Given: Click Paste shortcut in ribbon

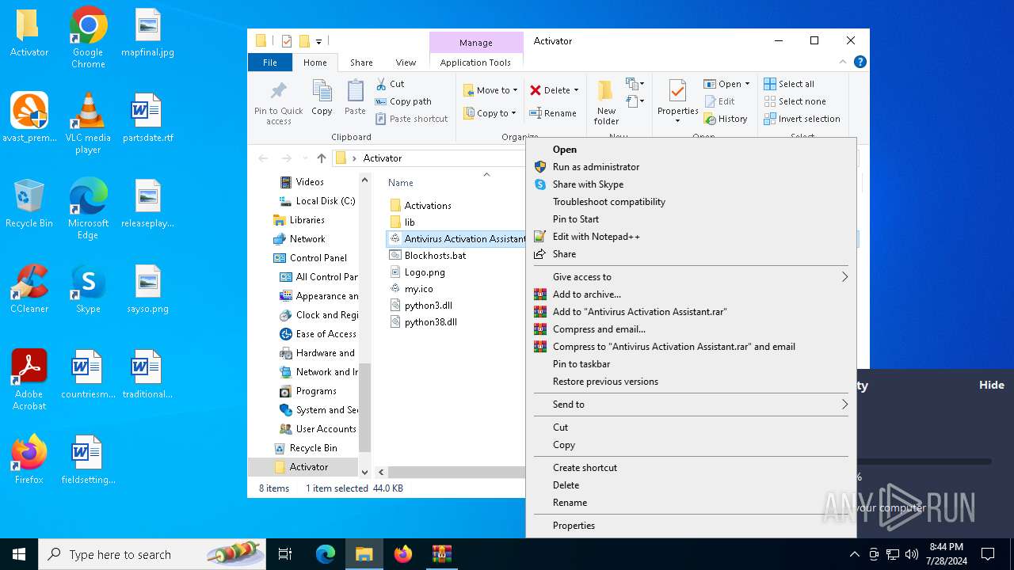Looking at the screenshot, I should pos(411,119).
